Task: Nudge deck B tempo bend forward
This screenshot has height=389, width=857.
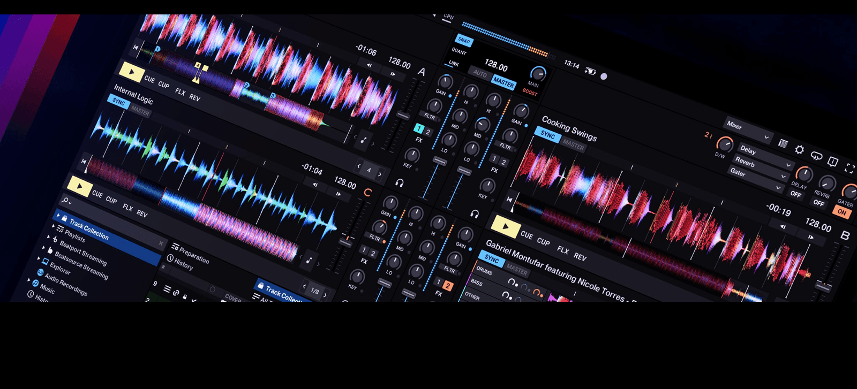Action: coord(810,236)
